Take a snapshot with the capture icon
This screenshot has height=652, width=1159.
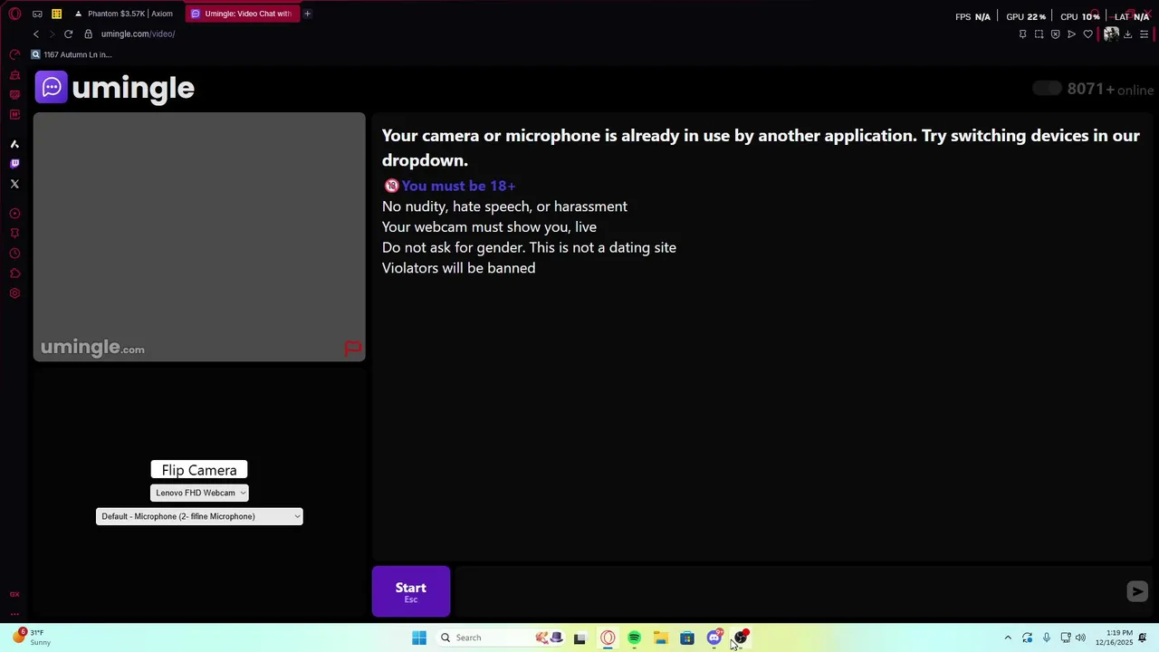(1039, 34)
